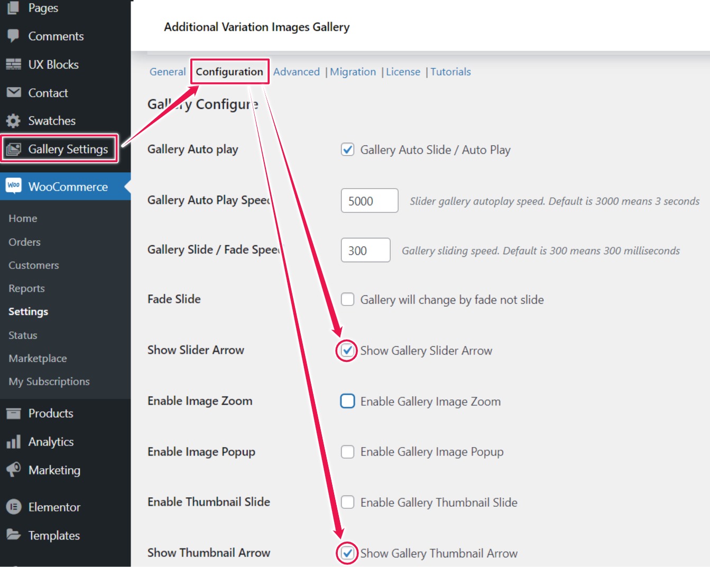Click the Templates folder icon
Screen dimensions: 710x567
[x=13, y=535]
